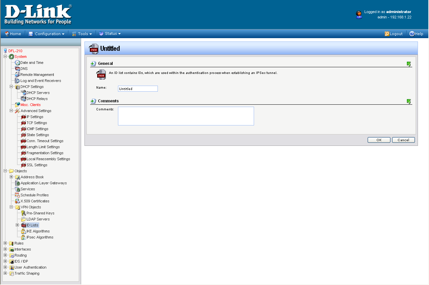Expand the Rules tree node
429x285 pixels.
(5, 243)
